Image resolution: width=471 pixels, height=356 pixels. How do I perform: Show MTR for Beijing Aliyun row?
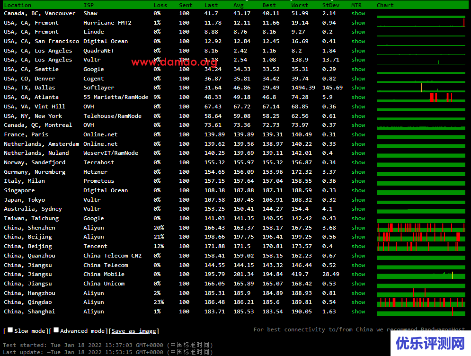[358, 237]
